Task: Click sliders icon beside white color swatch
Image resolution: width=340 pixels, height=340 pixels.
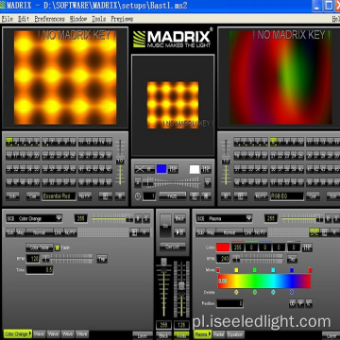Action: point(206,169)
